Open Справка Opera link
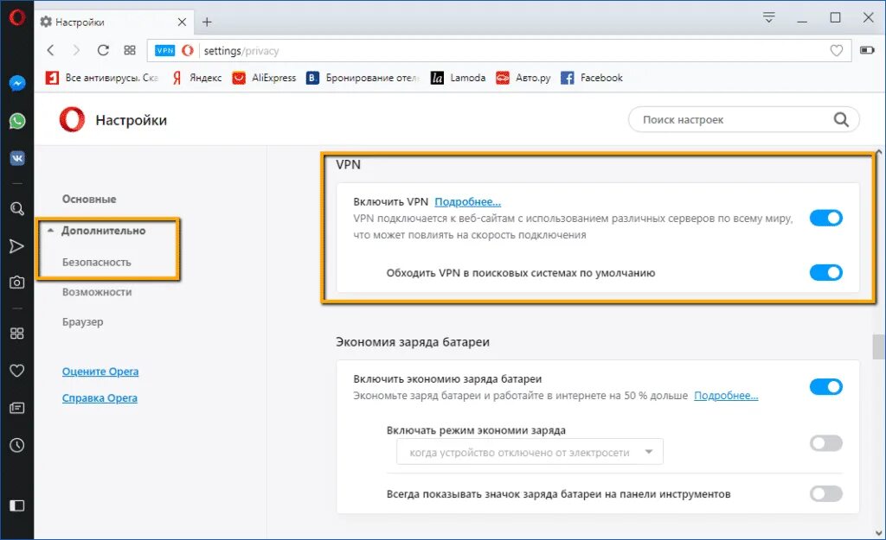The image size is (886, 540). click(x=100, y=397)
